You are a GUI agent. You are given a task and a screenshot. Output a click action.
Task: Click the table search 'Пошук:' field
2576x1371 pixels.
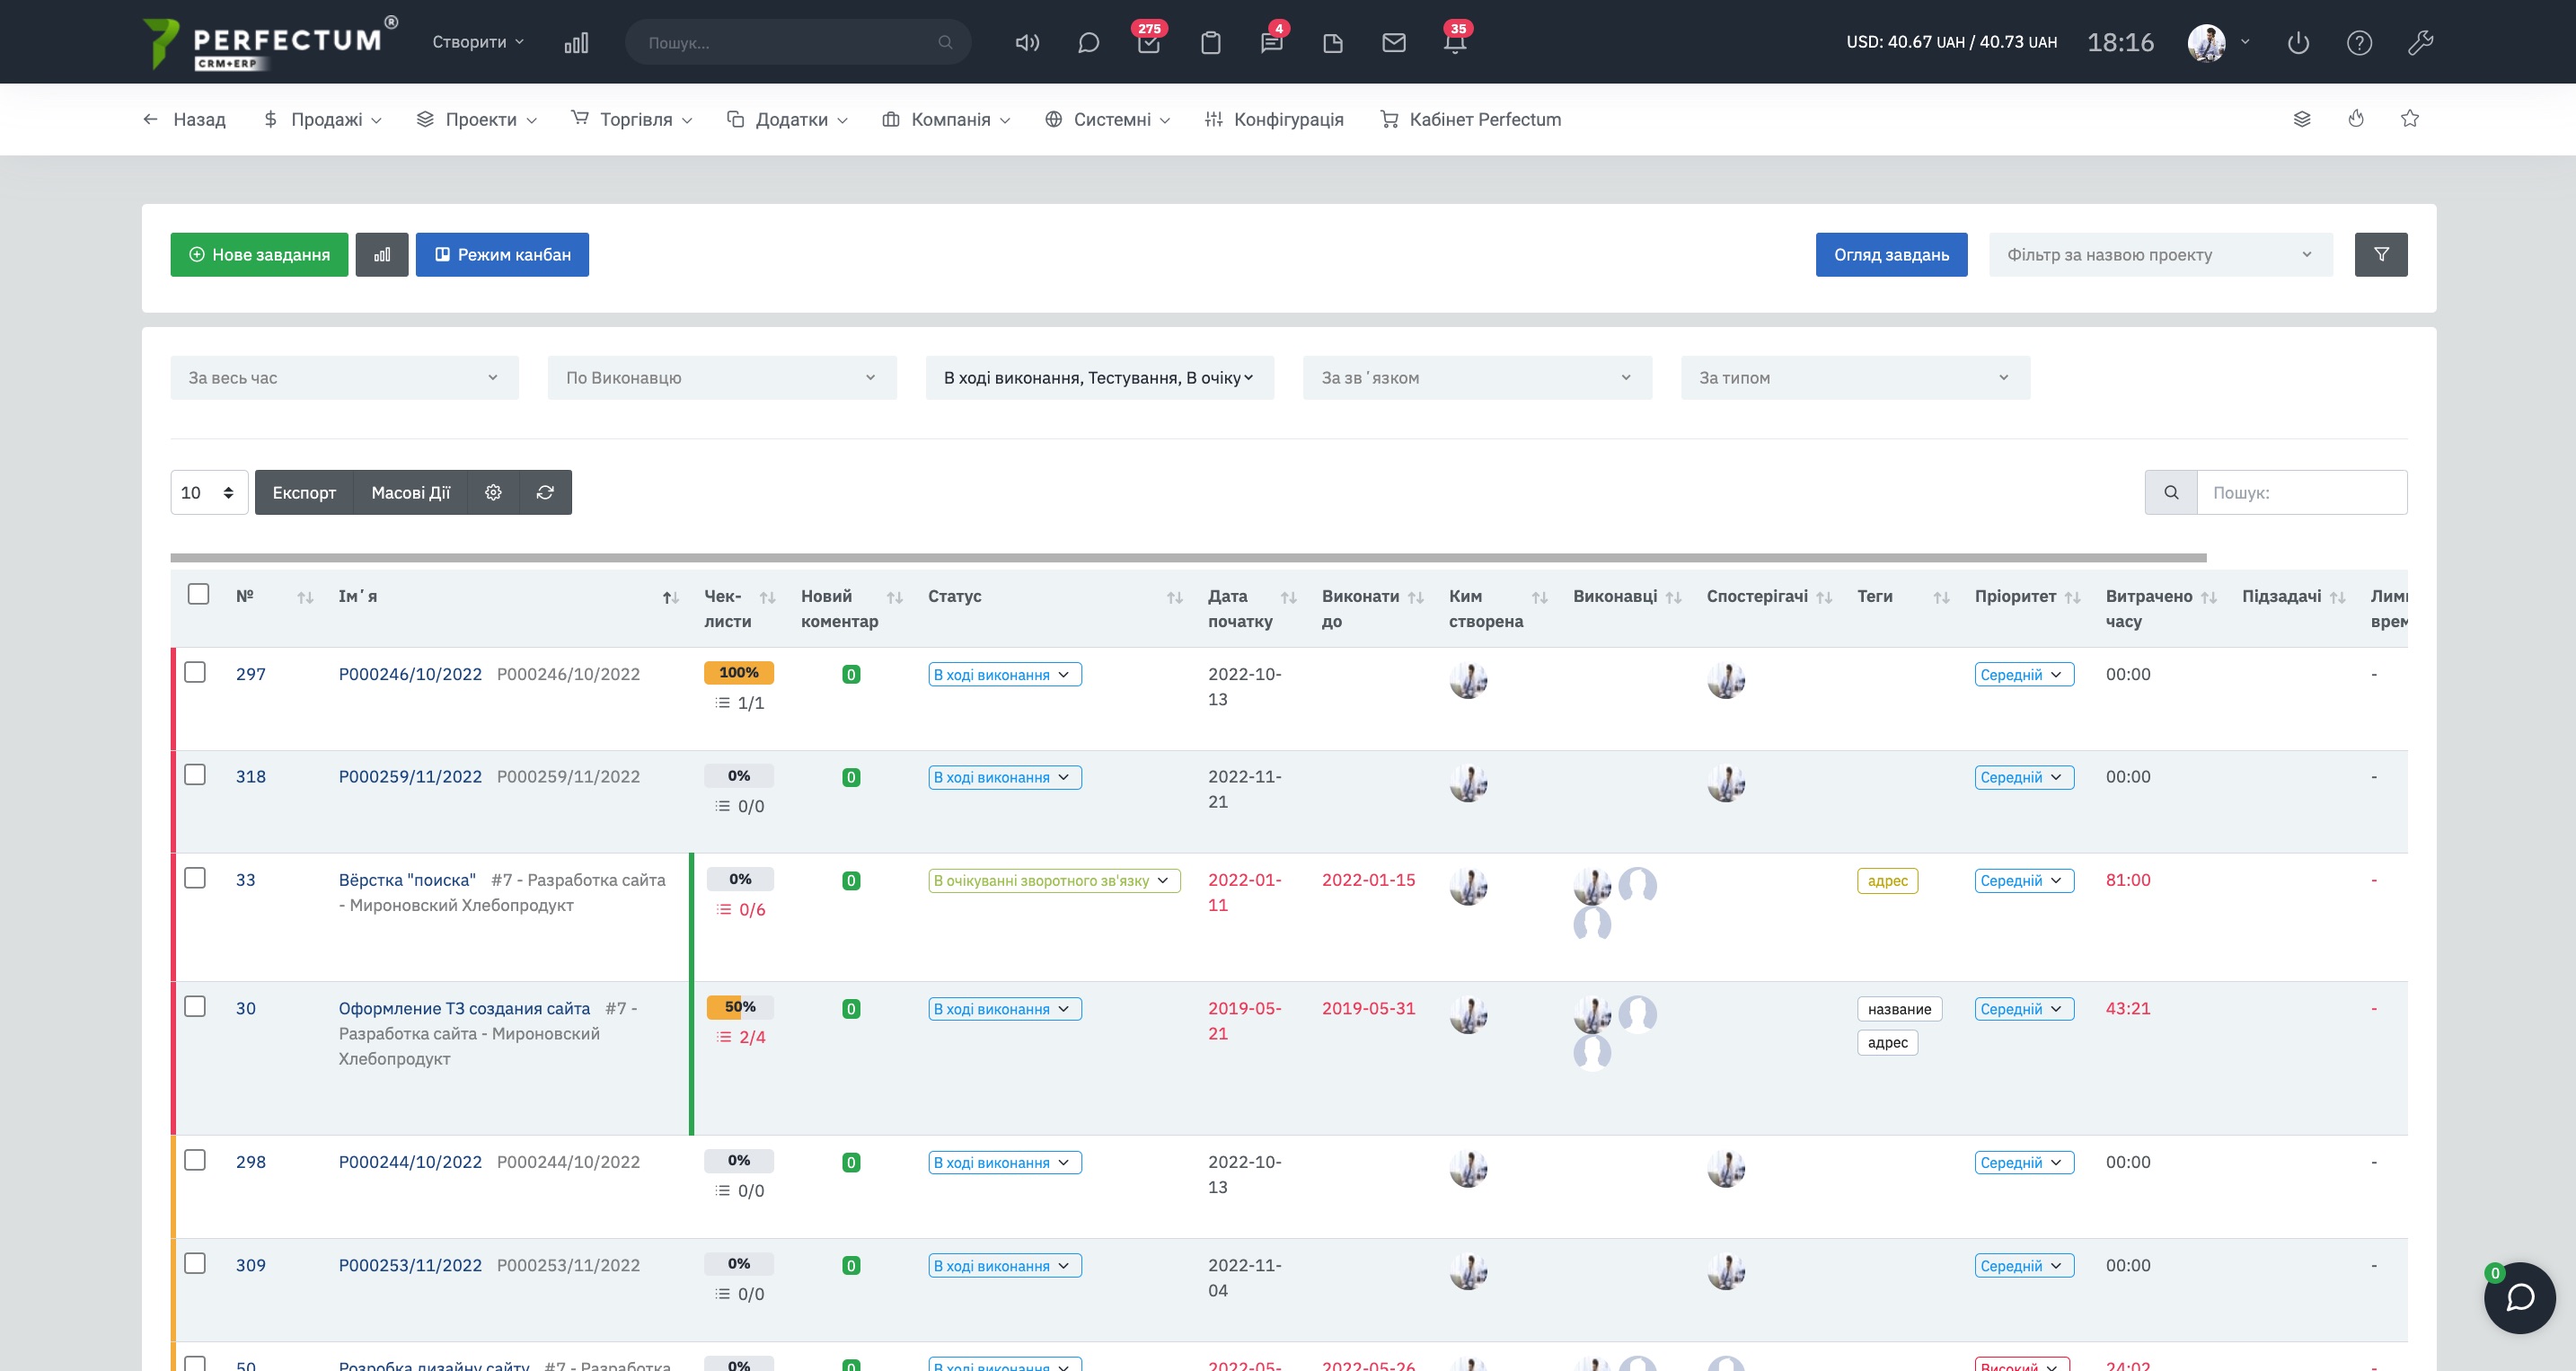[x=2300, y=492]
